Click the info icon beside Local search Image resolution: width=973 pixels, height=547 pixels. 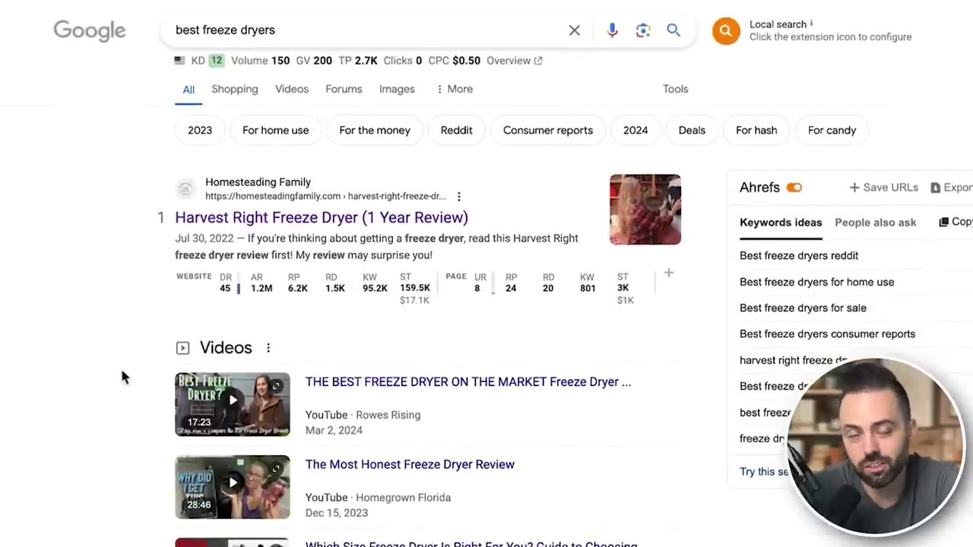pyautogui.click(x=811, y=24)
